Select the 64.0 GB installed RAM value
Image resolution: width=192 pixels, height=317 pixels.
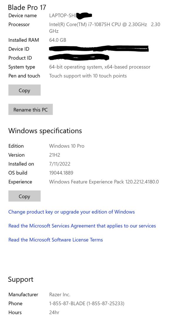tap(58, 40)
